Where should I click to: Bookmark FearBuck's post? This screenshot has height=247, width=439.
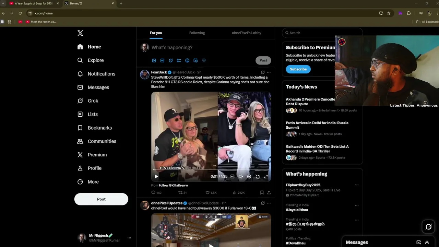click(x=262, y=193)
